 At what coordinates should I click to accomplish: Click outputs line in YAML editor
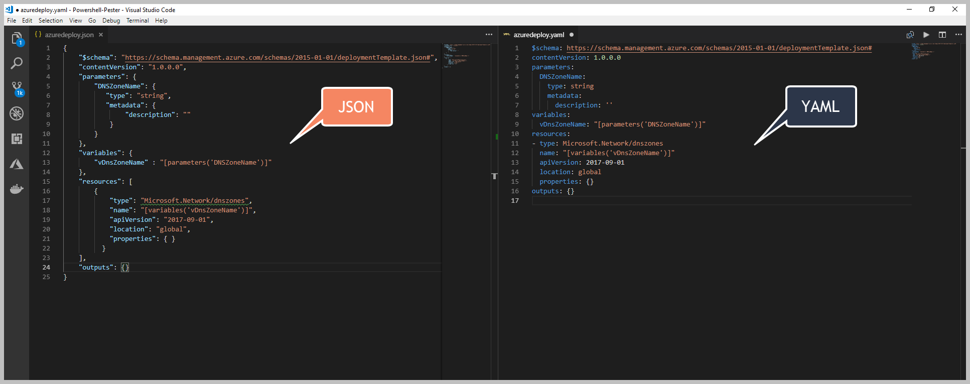pos(553,191)
